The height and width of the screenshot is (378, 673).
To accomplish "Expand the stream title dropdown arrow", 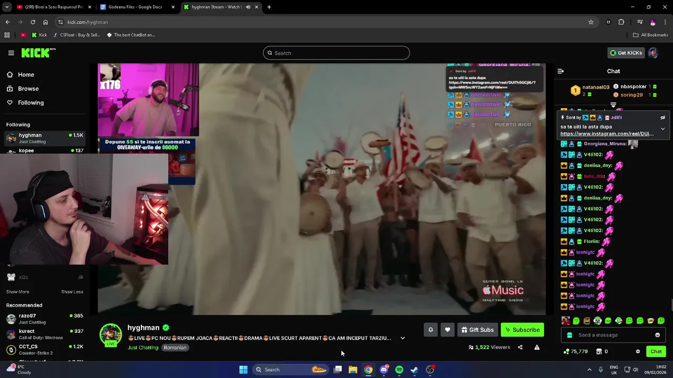I will (x=403, y=338).
